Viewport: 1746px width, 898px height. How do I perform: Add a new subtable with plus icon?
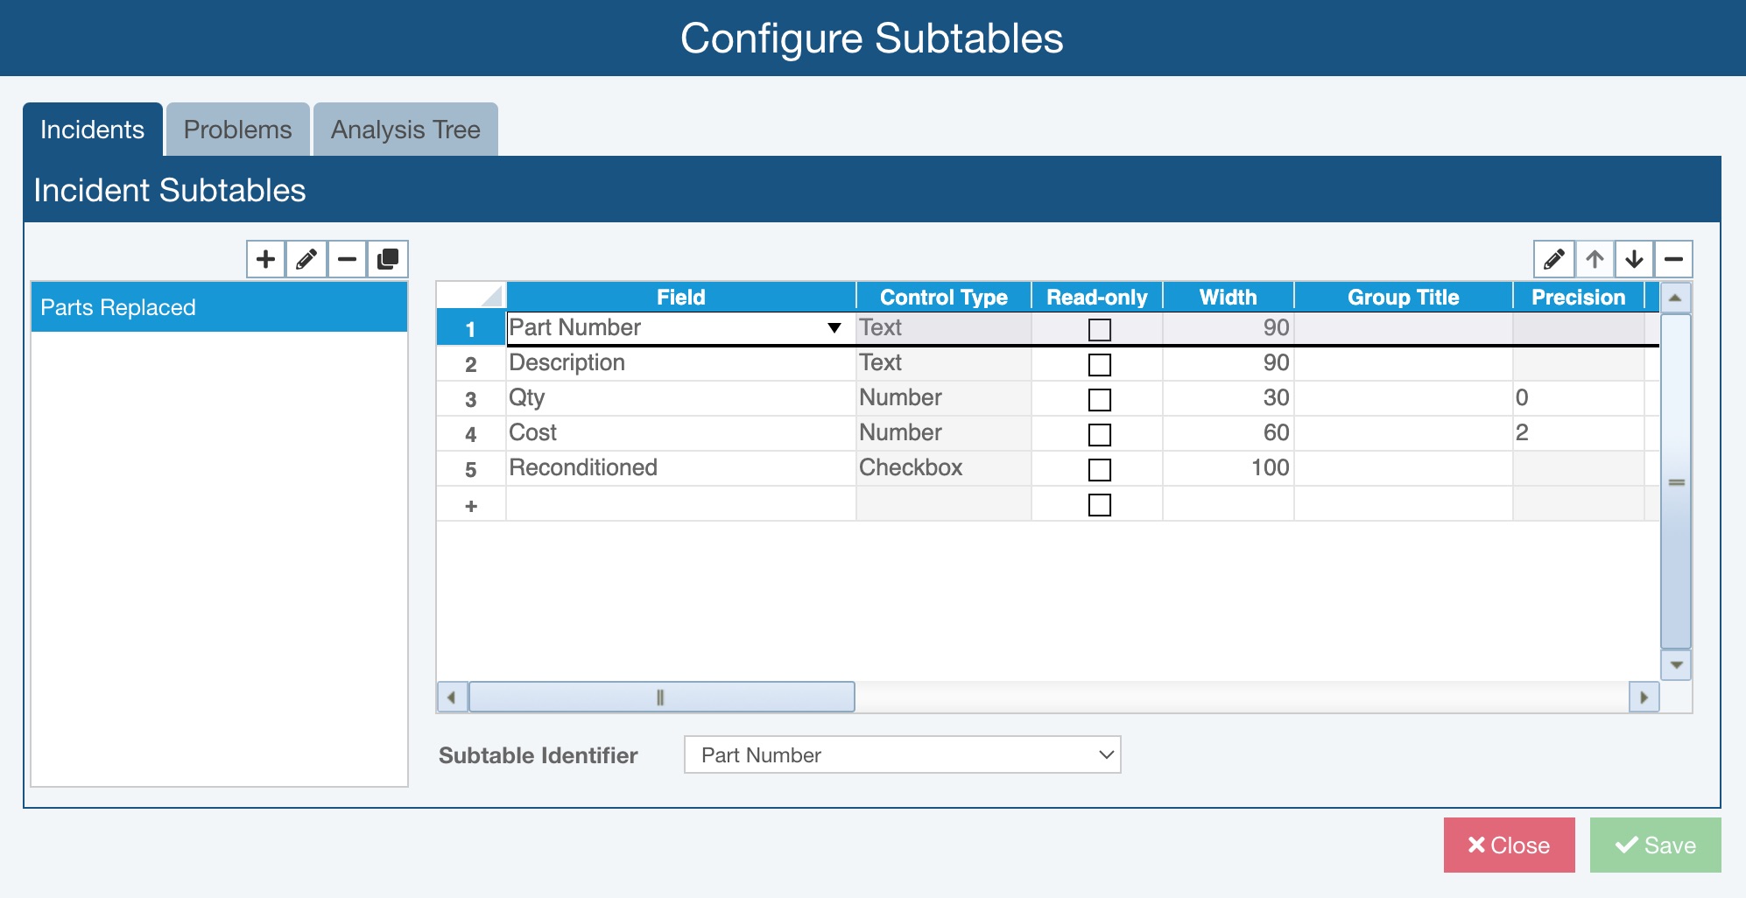click(x=265, y=259)
